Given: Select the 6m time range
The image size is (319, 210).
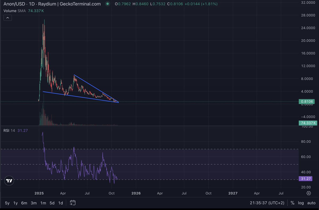Looking at the screenshot, I should click(x=24, y=203).
